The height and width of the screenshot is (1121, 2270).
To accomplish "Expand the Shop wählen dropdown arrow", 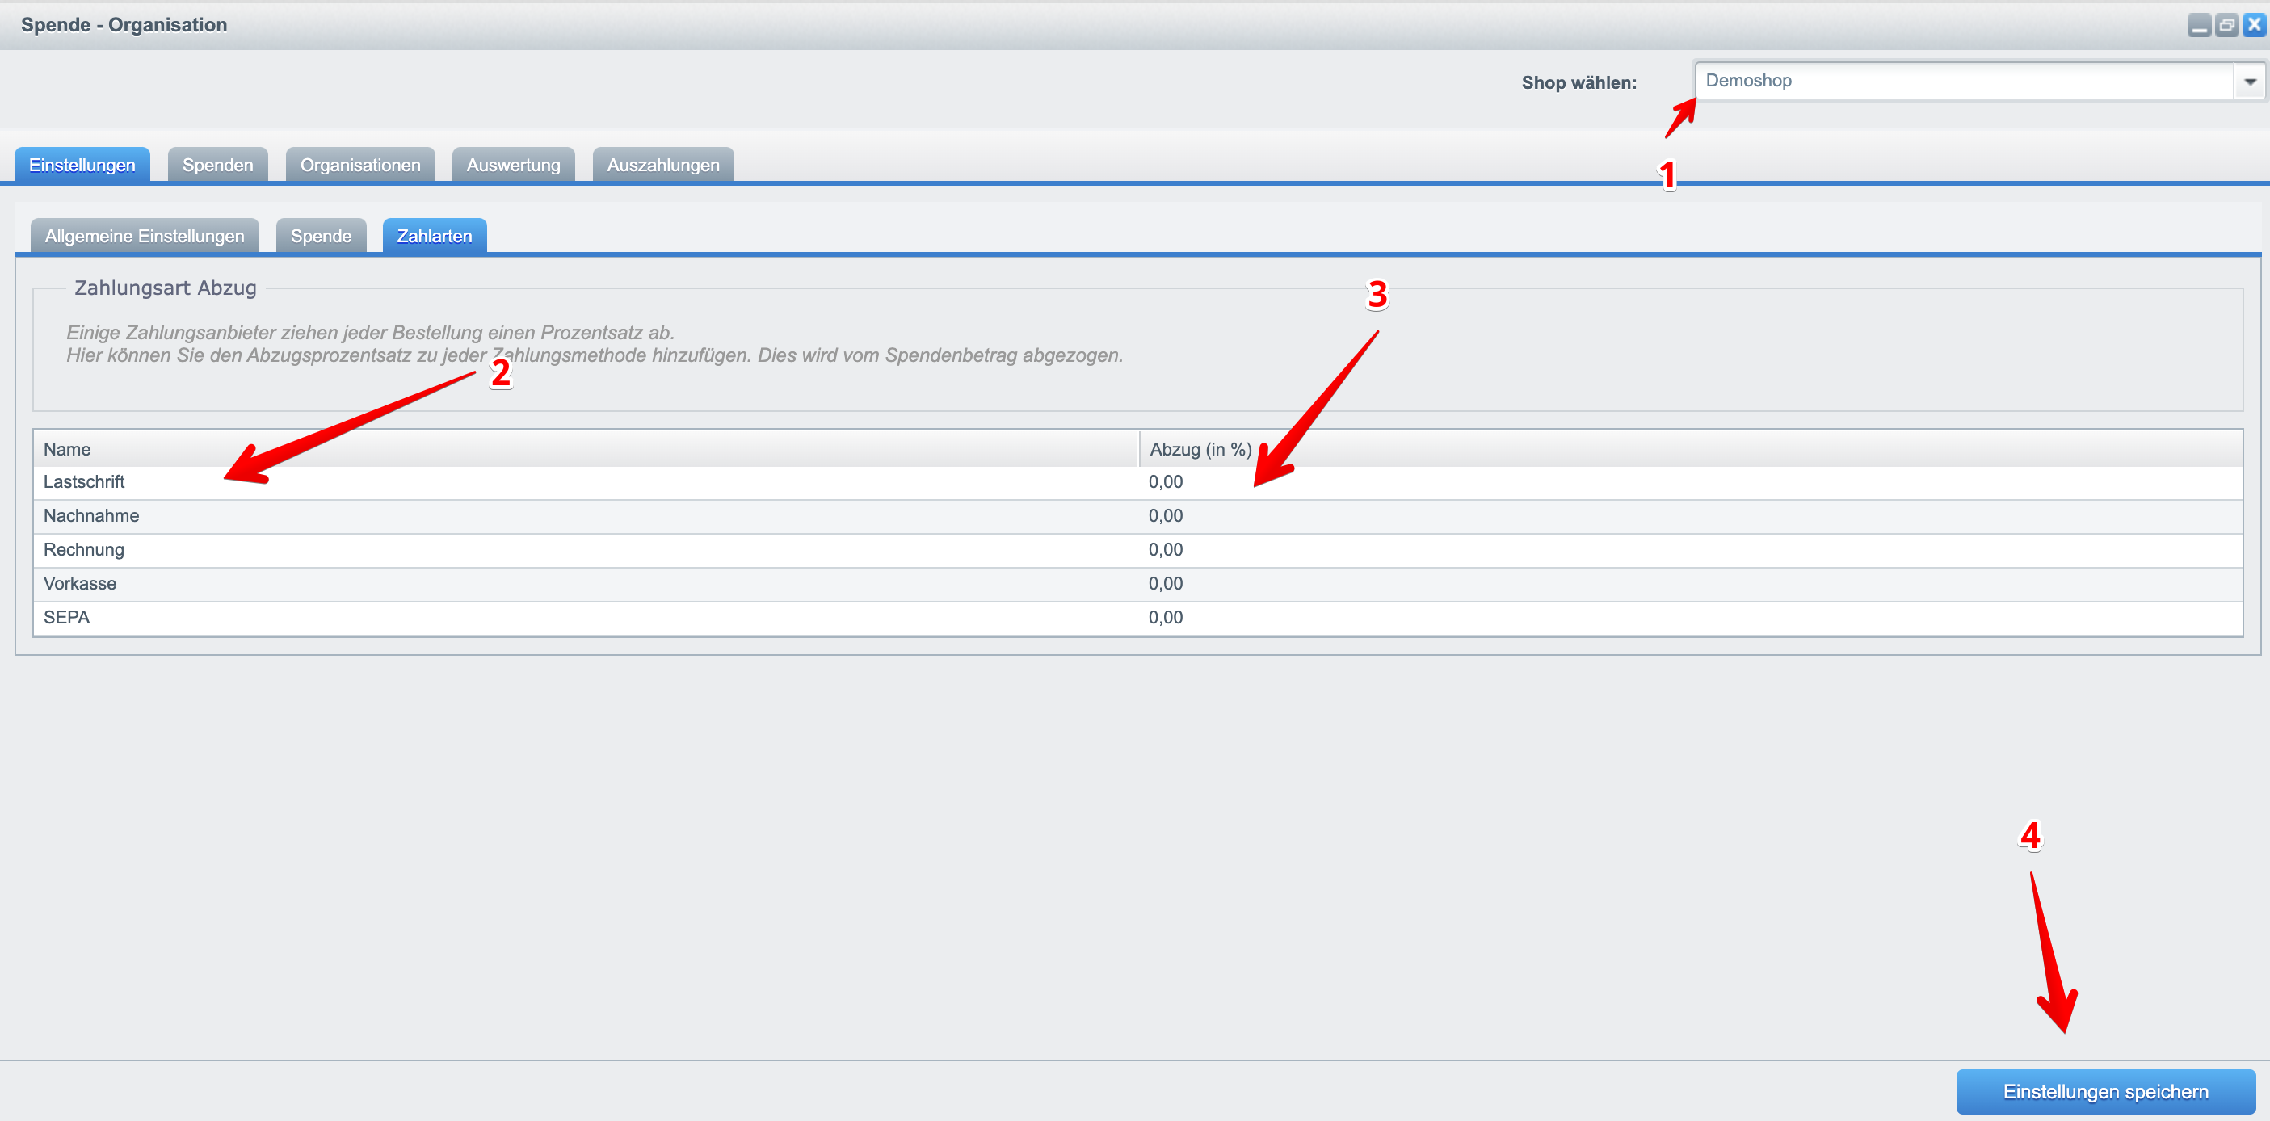I will click(2250, 82).
